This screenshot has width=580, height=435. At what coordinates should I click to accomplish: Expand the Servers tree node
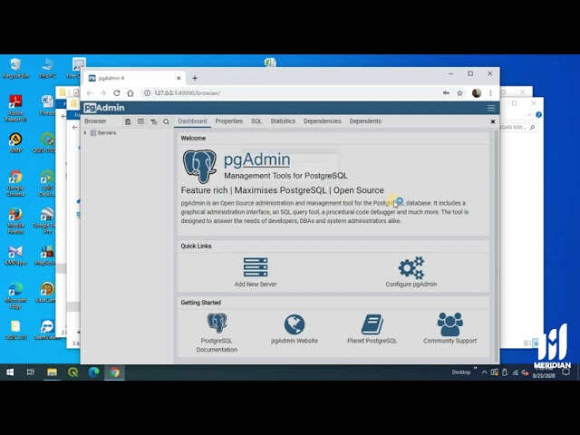[x=85, y=133]
